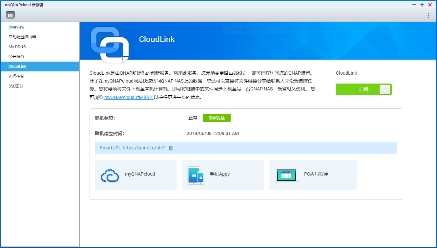Screen dimensions: 437x248
Task: Select 自动配置路由器 in the sidebar
Action: [x=22, y=37]
